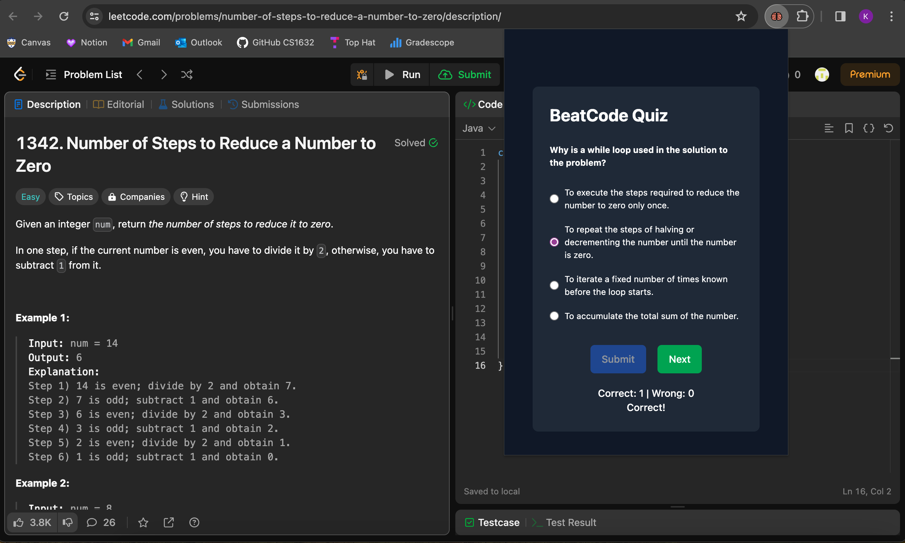This screenshot has height=543, width=905.
Task: Click the green Next quiz button
Action: pos(679,359)
